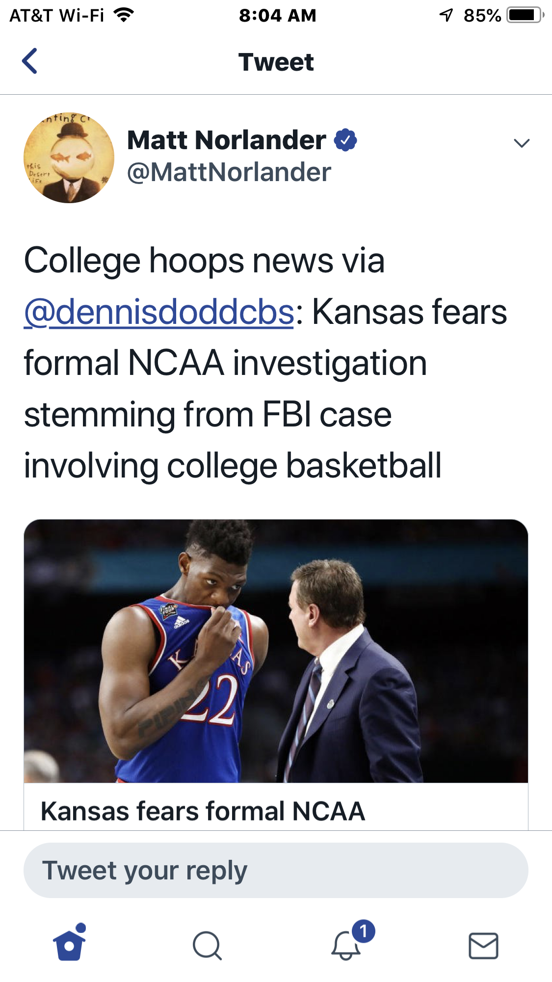This screenshot has height=982, width=552.
Task: Tap the battery indicator icon
Action: point(525,15)
